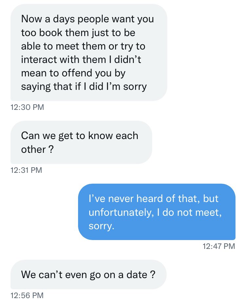Click the word "know" in the second message
The width and height of the screenshot is (246, 304).
pyautogui.click(x=100, y=136)
